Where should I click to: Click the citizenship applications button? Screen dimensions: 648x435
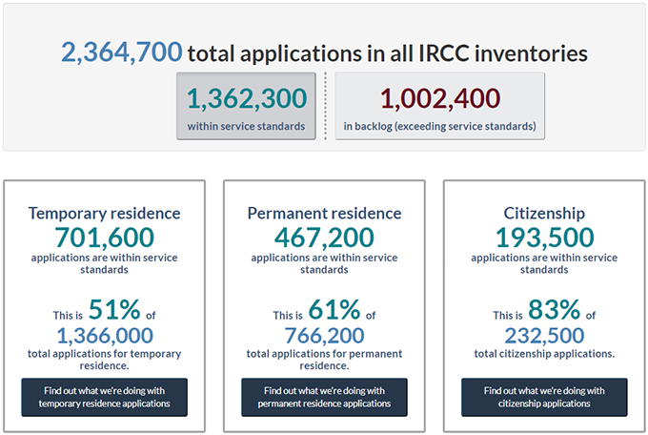coord(544,397)
